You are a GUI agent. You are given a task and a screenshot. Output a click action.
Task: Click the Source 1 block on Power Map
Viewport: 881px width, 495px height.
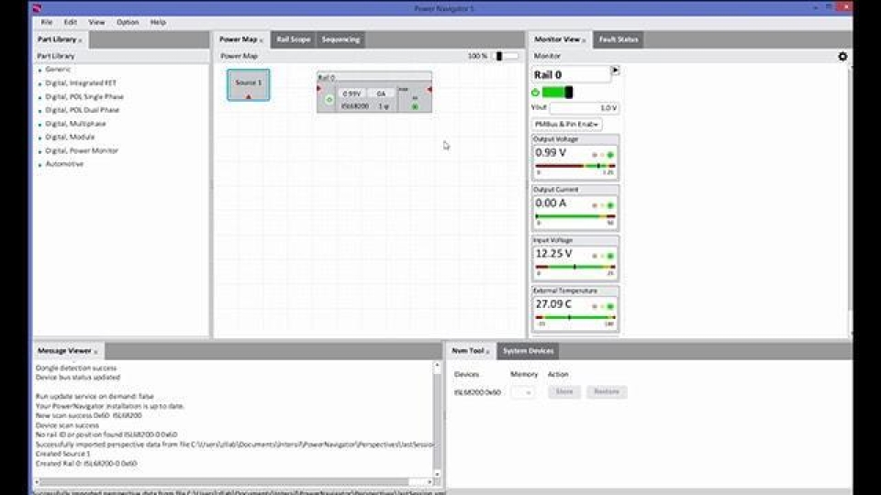pyautogui.click(x=249, y=84)
